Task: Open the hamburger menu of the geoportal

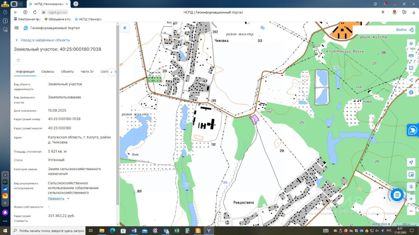Action: (x=17, y=28)
